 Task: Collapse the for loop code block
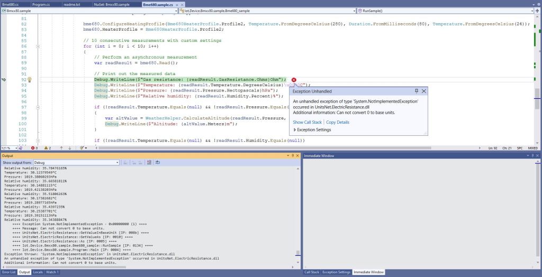coord(38,47)
